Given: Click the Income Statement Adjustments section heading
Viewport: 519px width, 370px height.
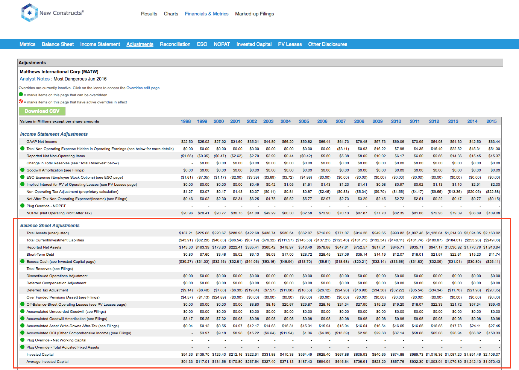Looking at the screenshot, I should click(x=54, y=134).
